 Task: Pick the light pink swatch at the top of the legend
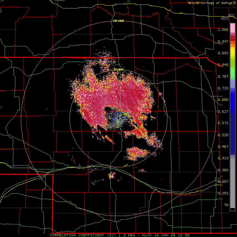pos(233,28)
